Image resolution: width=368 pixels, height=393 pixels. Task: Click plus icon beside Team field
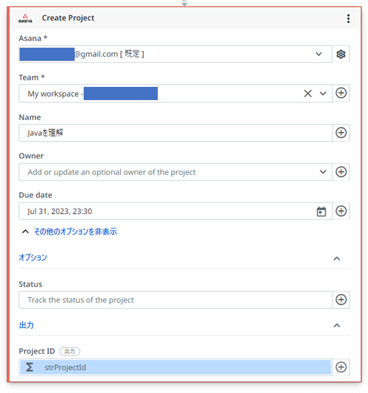pyautogui.click(x=341, y=93)
